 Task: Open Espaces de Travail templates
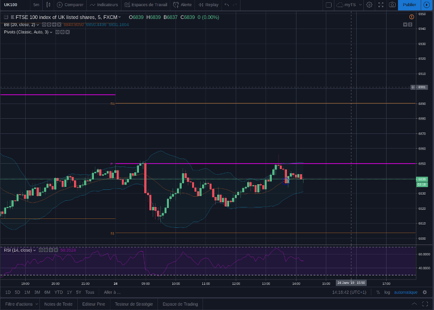pos(146,5)
